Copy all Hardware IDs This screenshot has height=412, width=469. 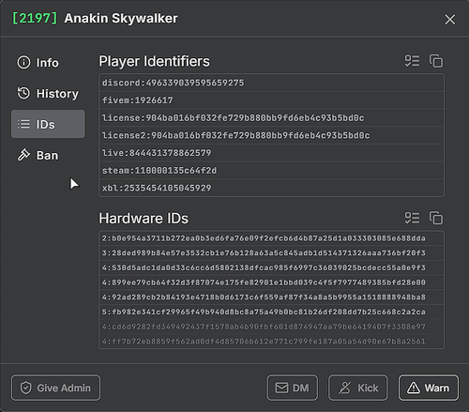click(x=436, y=218)
